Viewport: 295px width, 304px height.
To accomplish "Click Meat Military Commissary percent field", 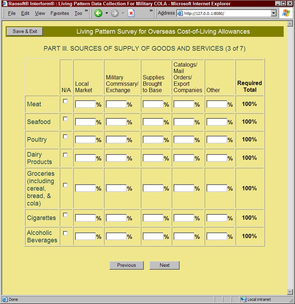I will tap(116, 104).
